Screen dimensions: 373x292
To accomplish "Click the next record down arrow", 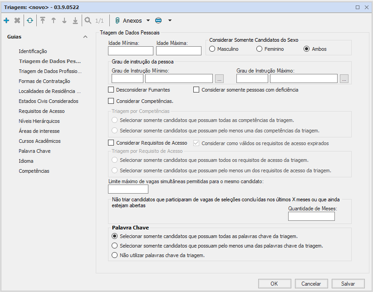I will tap(64, 20).
